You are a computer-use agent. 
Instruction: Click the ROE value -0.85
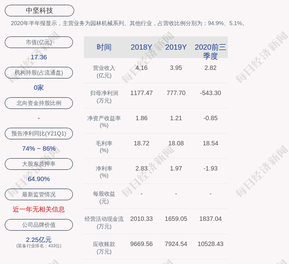[210, 118]
